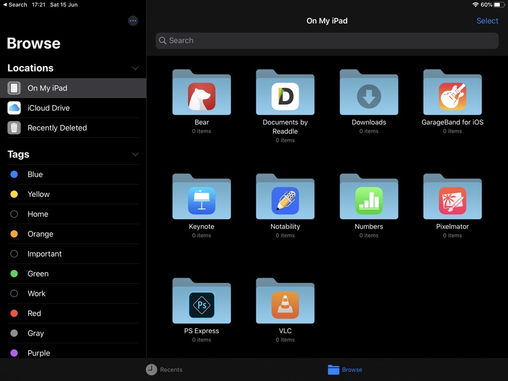The height and width of the screenshot is (381, 508).
Task: Click the VLC folder name label
Action: click(x=285, y=331)
